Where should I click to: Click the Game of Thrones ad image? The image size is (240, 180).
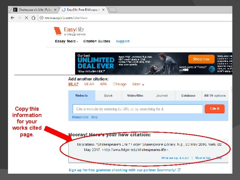pyautogui.click(x=162, y=64)
